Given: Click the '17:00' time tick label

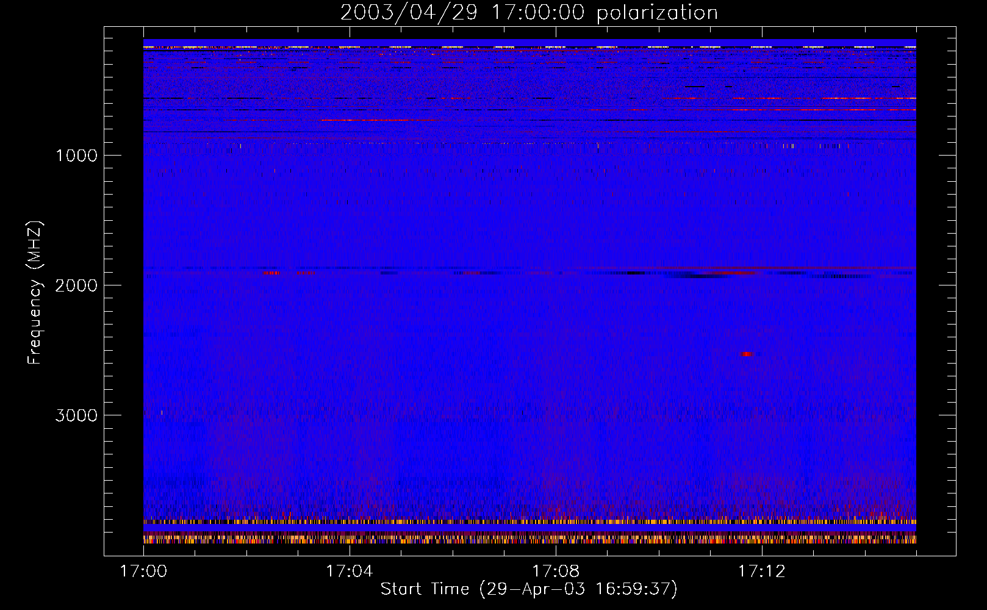Looking at the screenshot, I should coord(143,572).
